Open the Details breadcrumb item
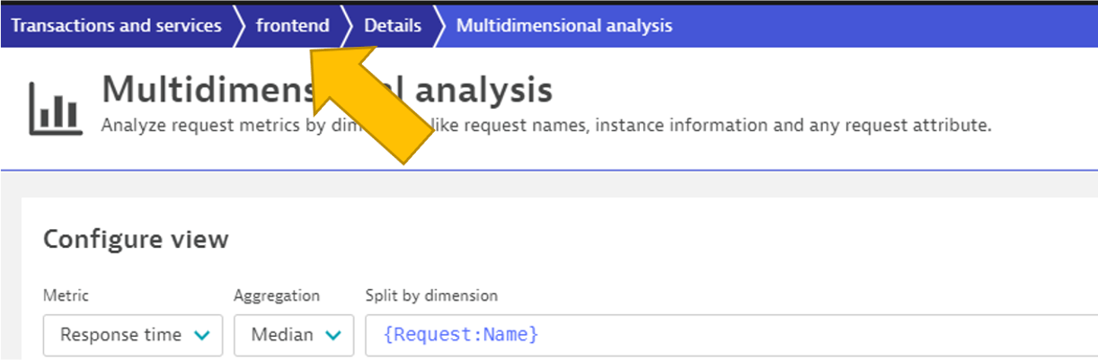This screenshot has width=1098, height=361. (391, 25)
